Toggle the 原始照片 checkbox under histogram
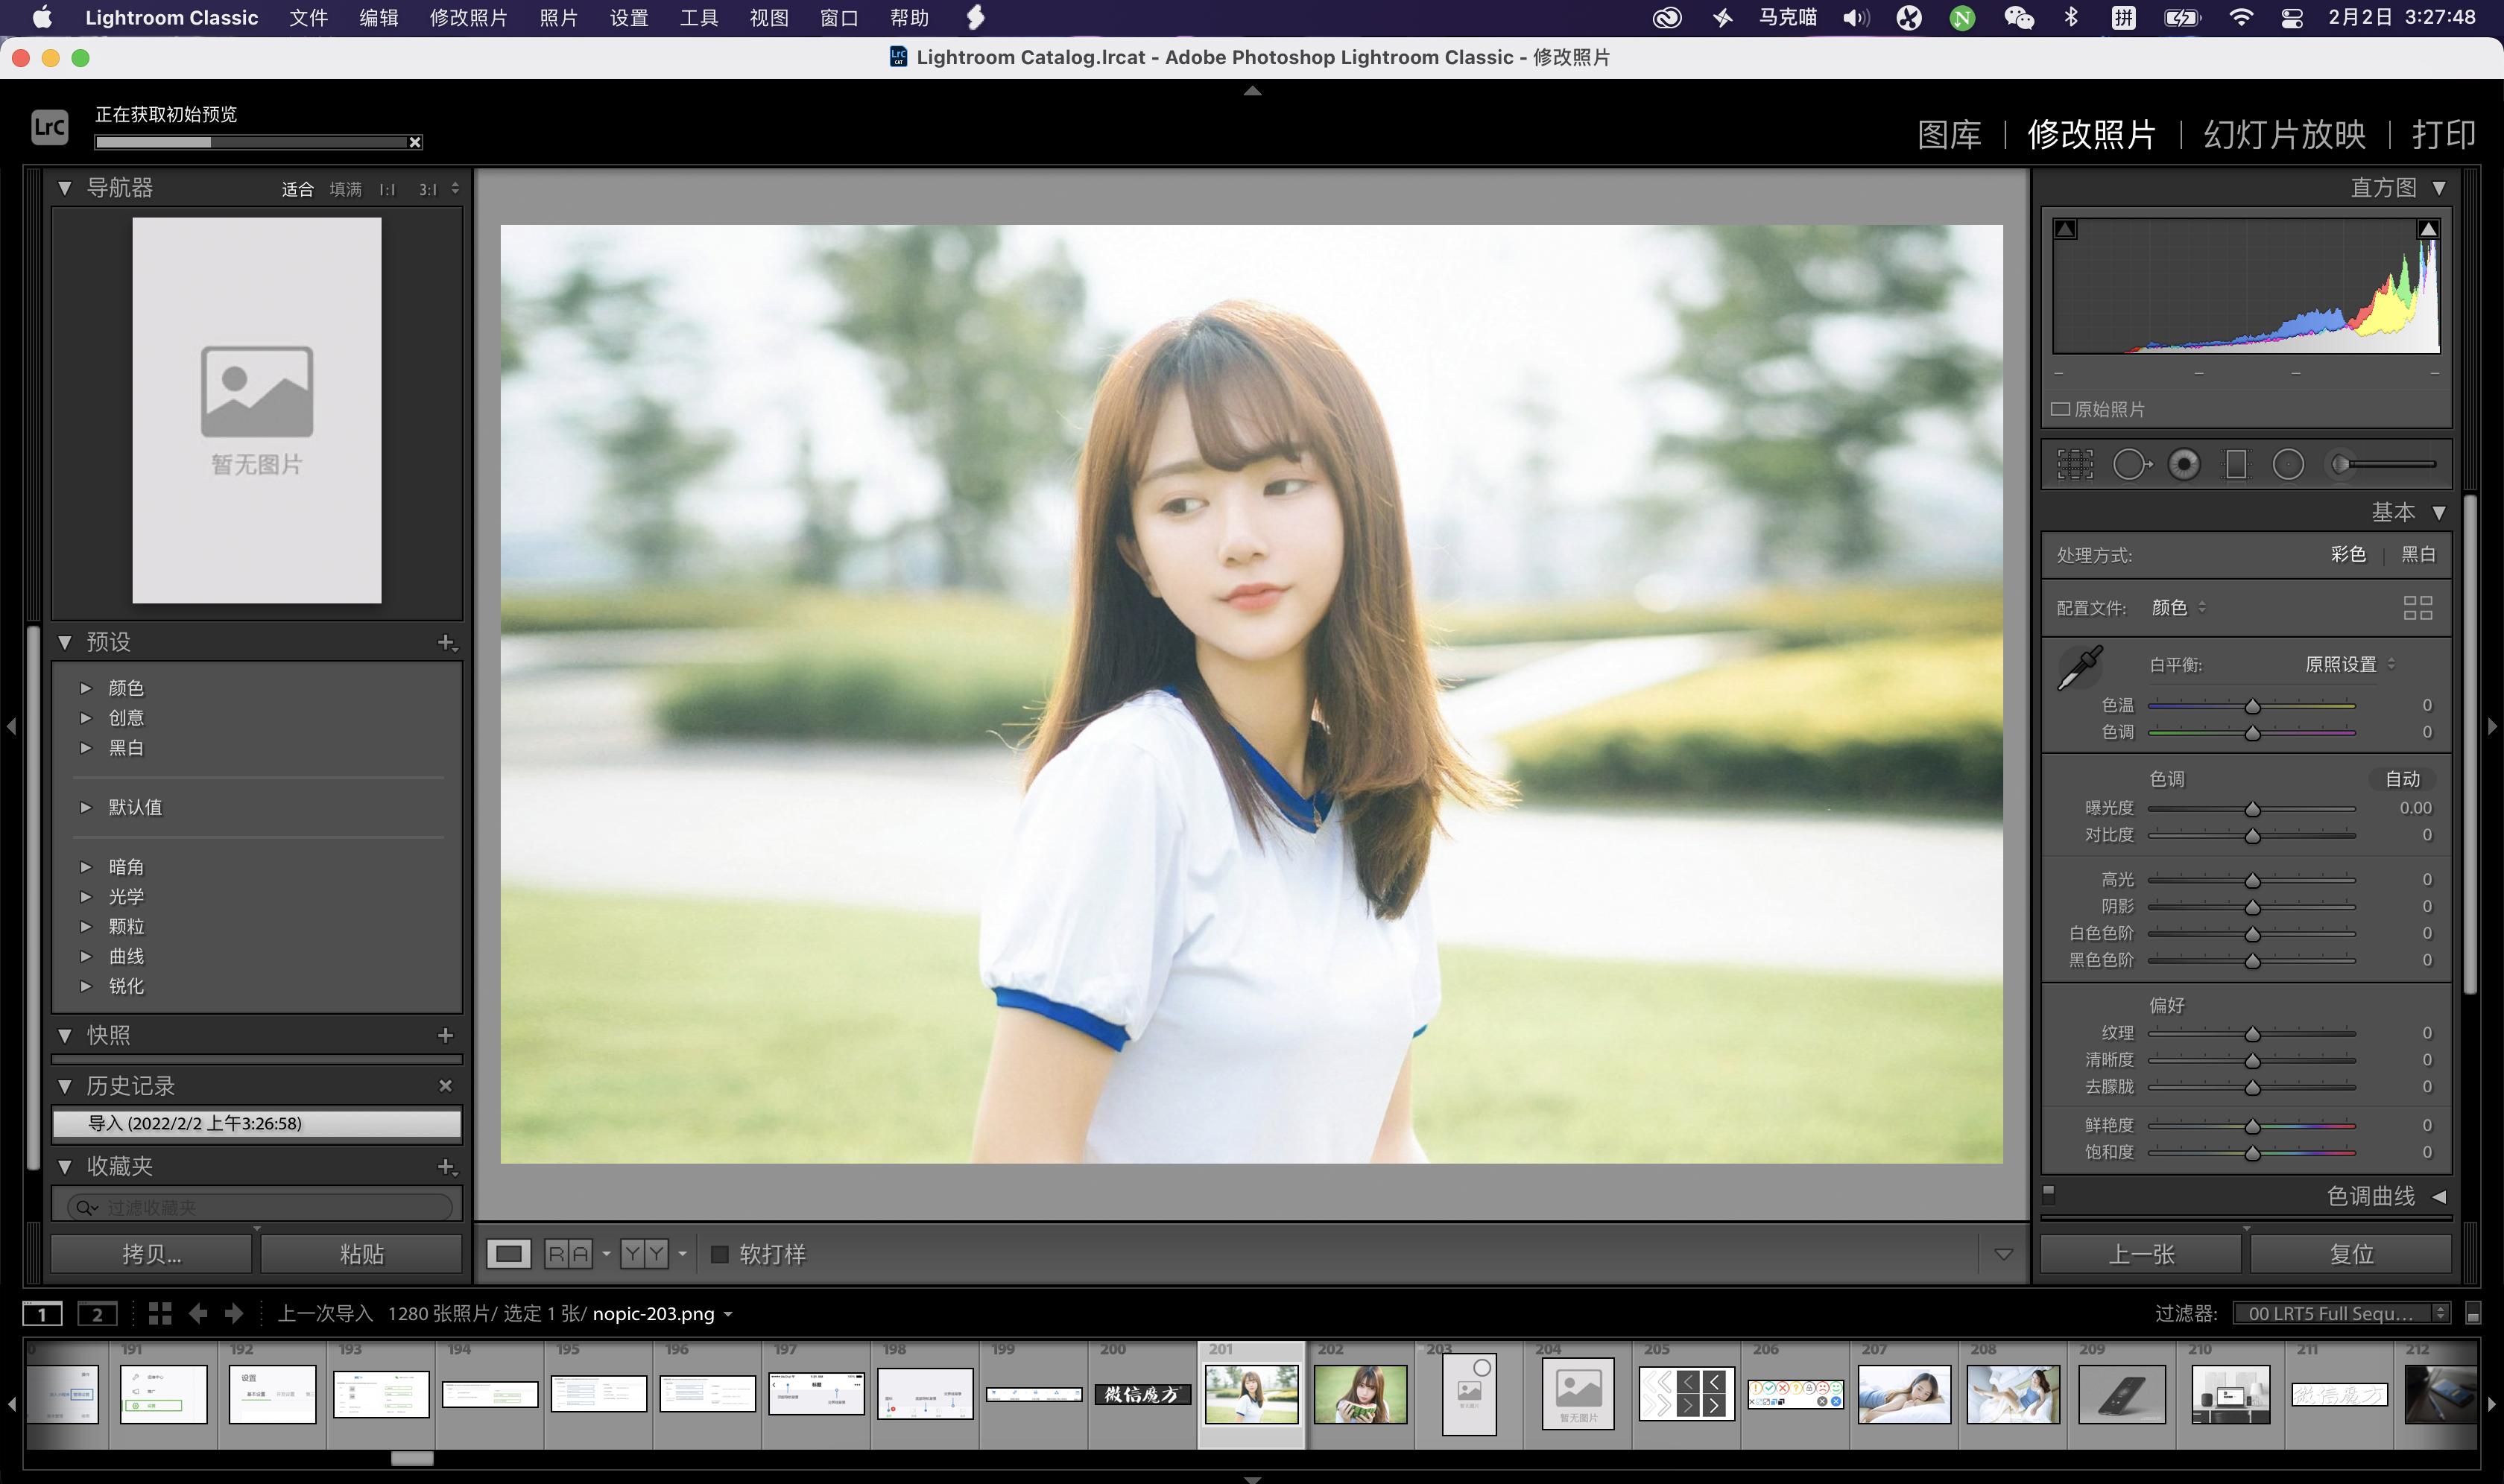This screenshot has height=1484, width=2504. [x=2061, y=409]
